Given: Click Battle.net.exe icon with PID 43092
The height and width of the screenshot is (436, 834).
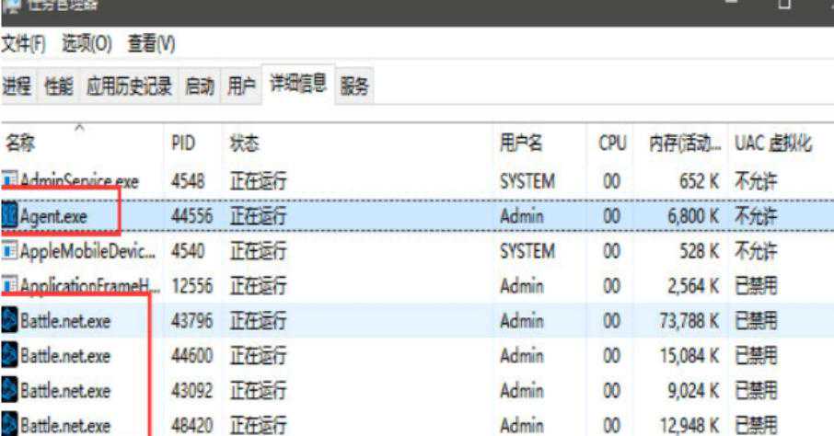Looking at the screenshot, I should click(10, 391).
